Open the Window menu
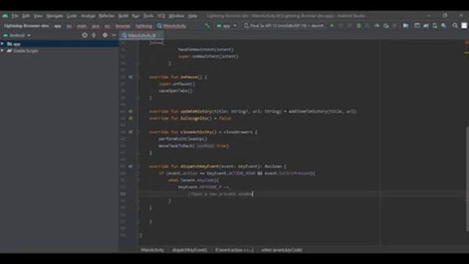Screen dimensions: 469x264 pyautogui.click(x=176, y=16)
